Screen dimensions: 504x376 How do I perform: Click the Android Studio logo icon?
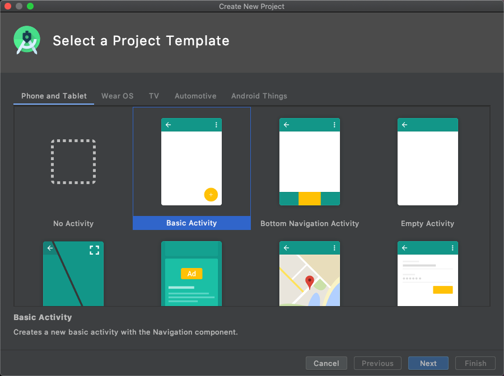(x=27, y=40)
